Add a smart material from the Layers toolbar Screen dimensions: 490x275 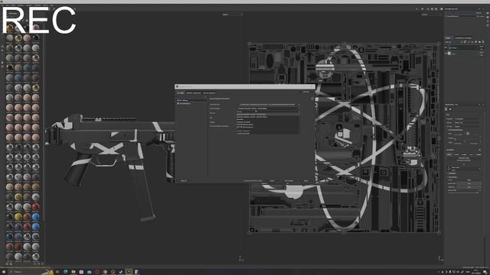point(476,42)
